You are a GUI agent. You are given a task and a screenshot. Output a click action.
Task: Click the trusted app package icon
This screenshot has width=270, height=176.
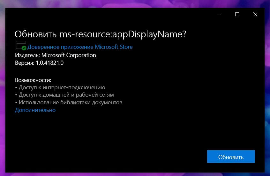coord(21,46)
